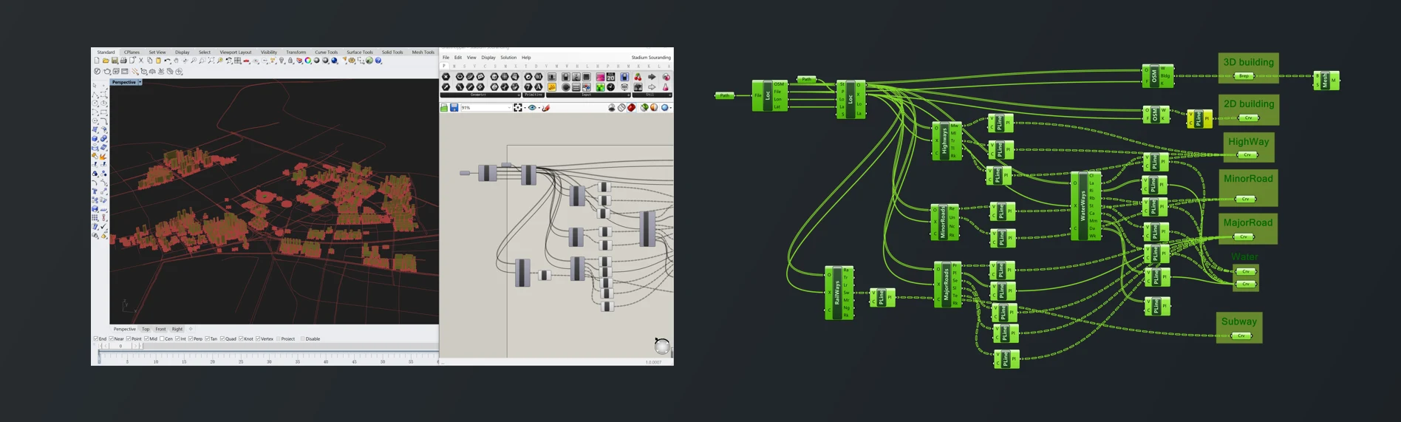The height and width of the screenshot is (422, 1401).
Task: Toggle the Perp osnap checkbox
Action: pyautogui.click(x=191, y=338)
